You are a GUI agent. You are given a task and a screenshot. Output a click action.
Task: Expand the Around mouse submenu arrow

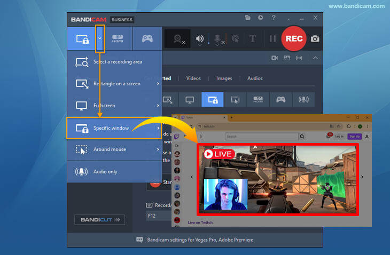pos(158,149)
